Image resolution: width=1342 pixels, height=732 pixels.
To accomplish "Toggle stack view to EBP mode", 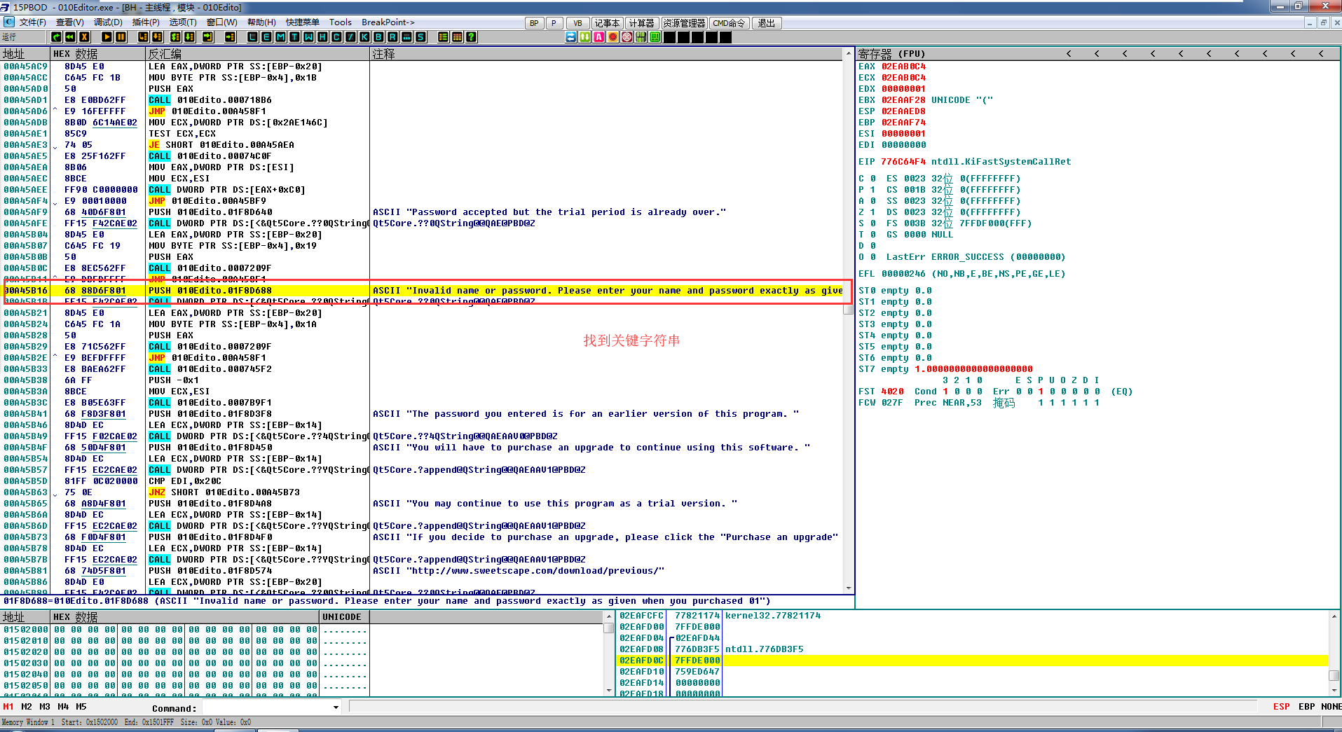I will [x=1306, y=707].
